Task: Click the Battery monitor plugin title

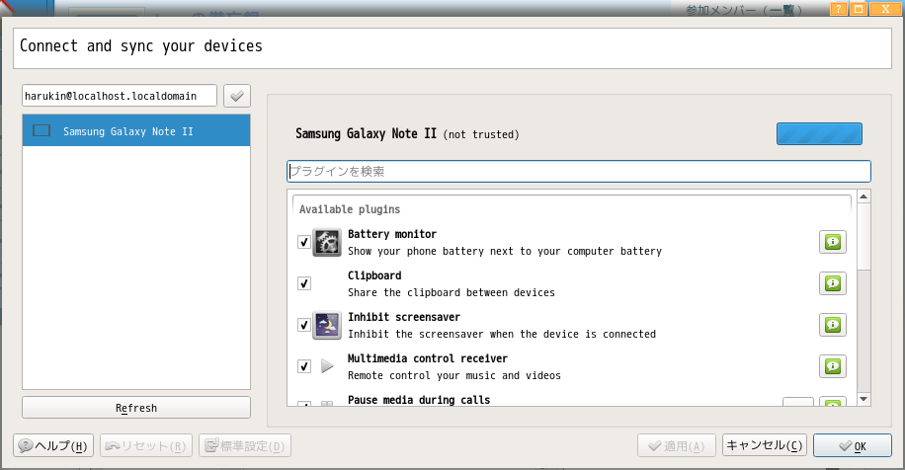Action: pyautogui.click(x=392, y=234)
